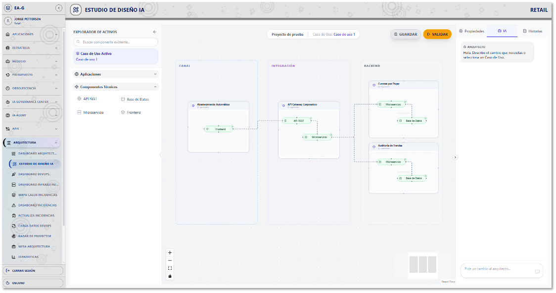The width and height of the screenshot is (556, 293).
Task: Click the component search input field
Action: (x=116, y=42)
